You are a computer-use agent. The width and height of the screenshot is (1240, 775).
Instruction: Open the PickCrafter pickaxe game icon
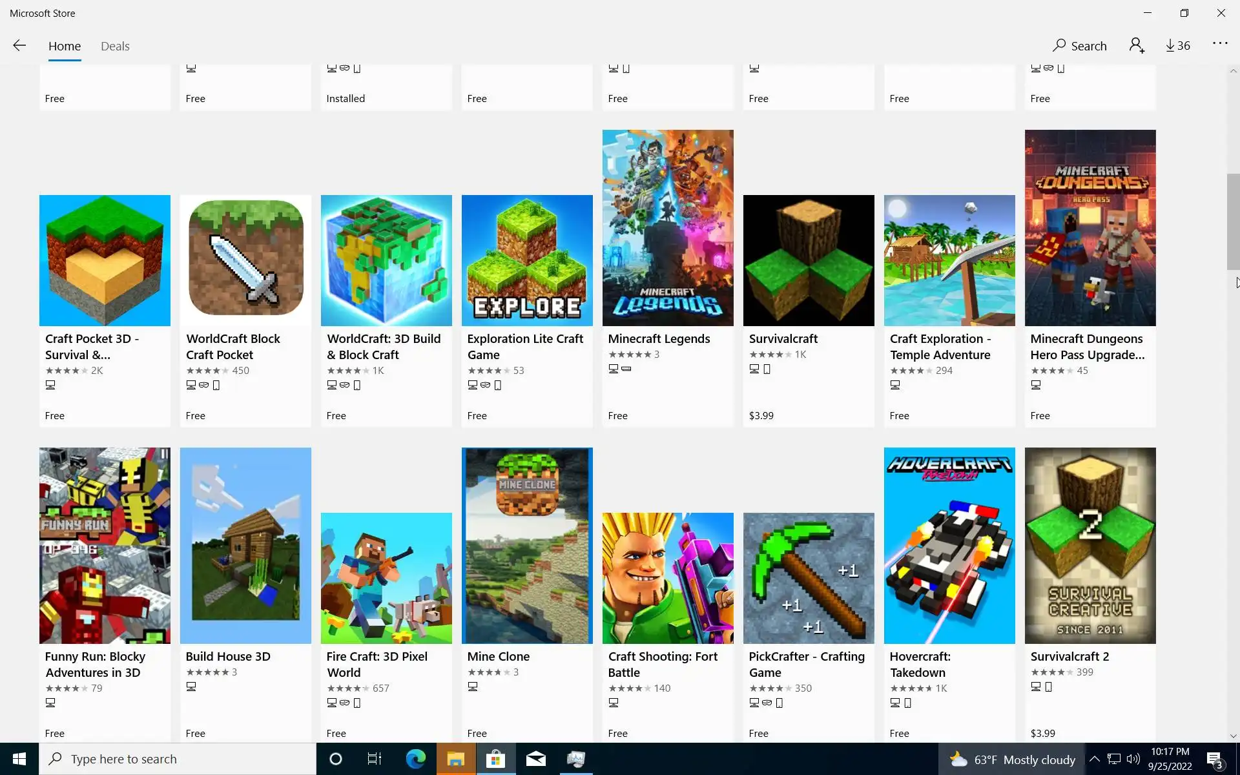pos(808,578)
